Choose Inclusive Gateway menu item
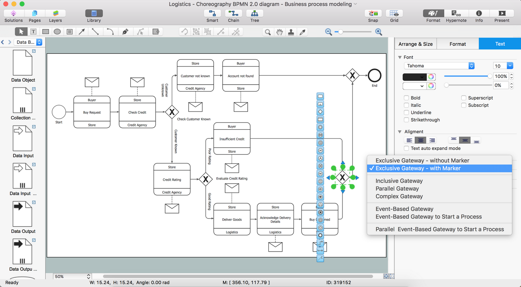The image size is (521, 287). (x=399, y=181)
